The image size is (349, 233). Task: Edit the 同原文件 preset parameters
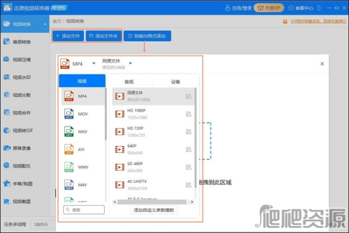(188, 96)
